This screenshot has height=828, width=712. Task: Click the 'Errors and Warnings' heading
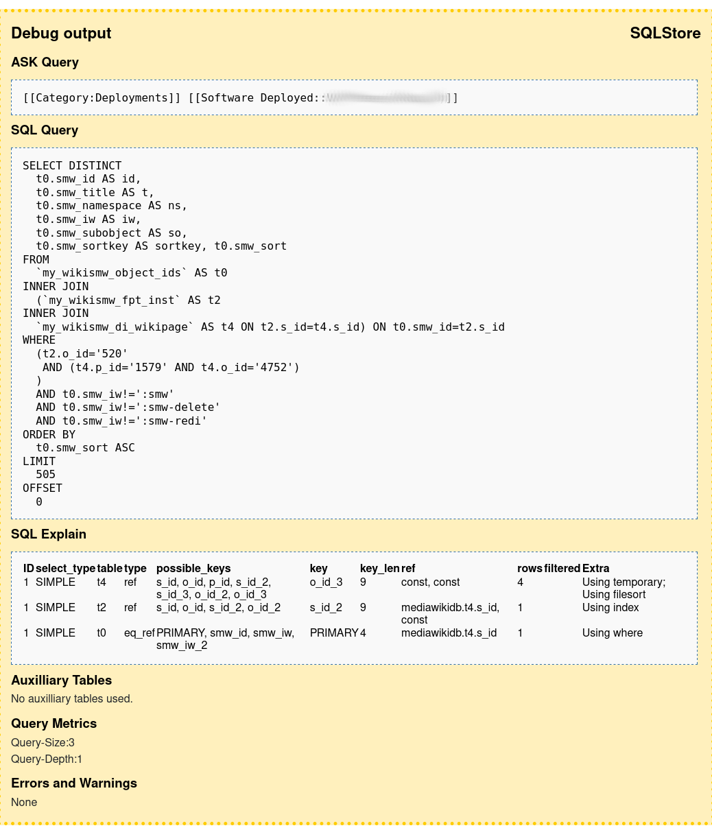pyautogui.click(x=74, y=783)
